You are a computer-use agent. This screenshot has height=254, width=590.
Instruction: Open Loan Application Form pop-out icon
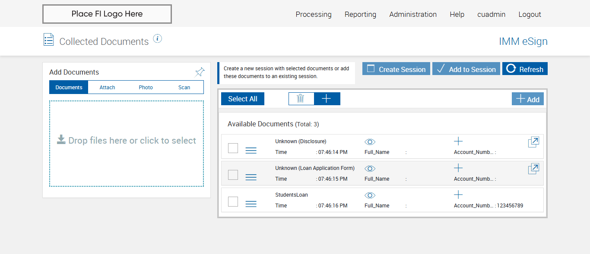(x=533, y=169)
